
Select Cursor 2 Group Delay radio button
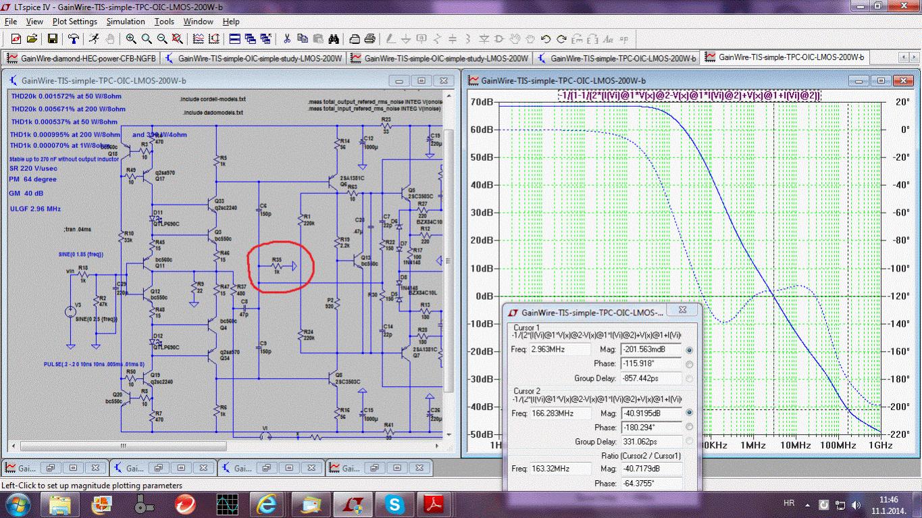[689, 442]
